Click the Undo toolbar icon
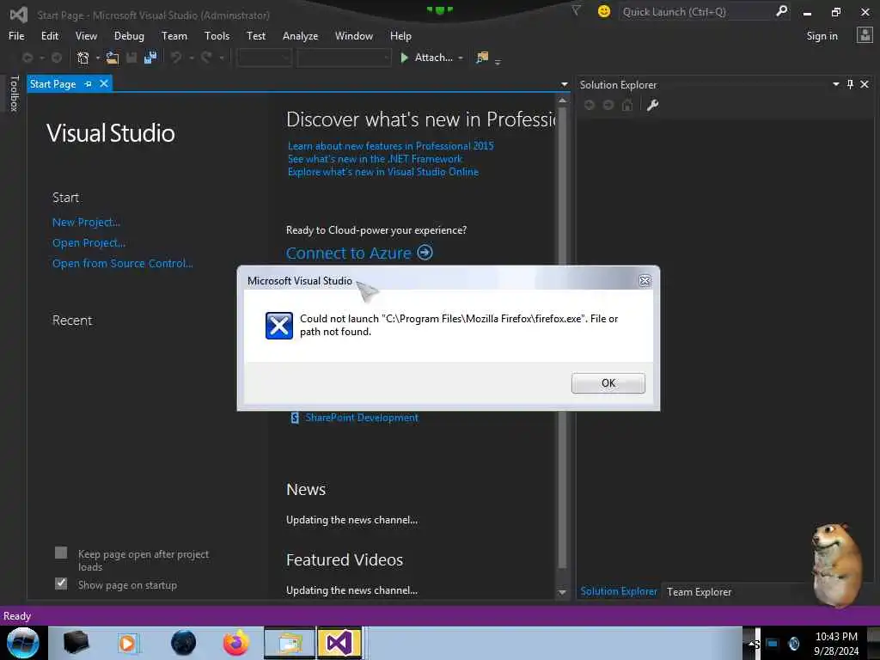This screenshot has width=880, height=660. tap(176, 58)
